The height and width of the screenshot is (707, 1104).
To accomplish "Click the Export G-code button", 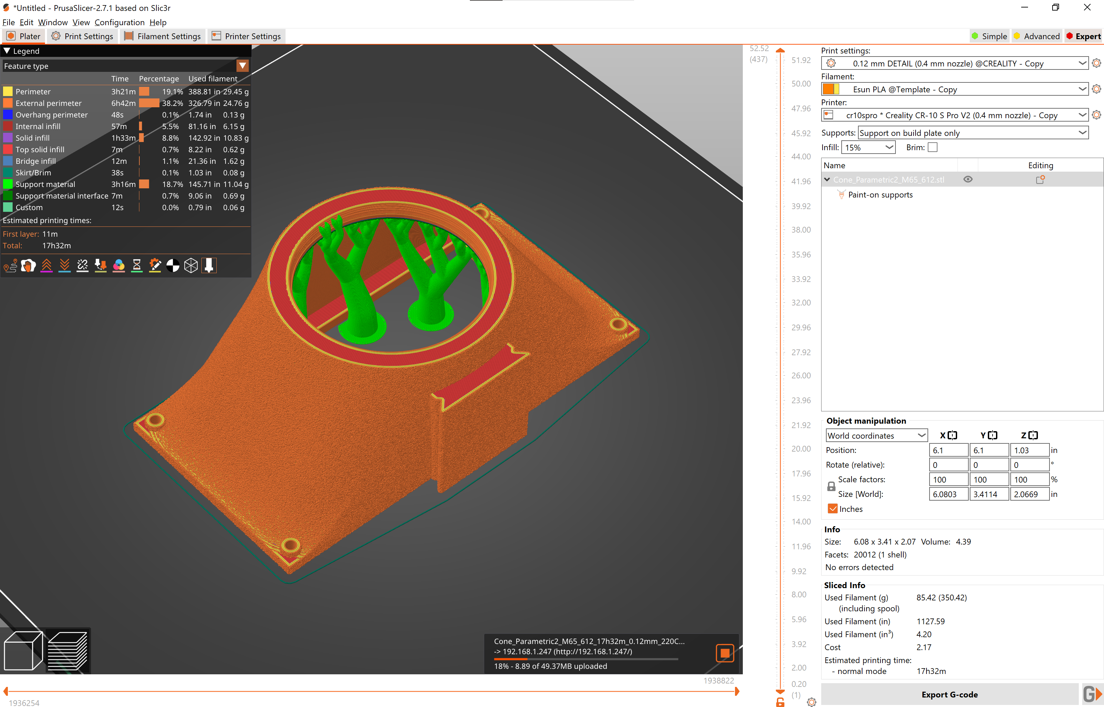I will 949,694.
